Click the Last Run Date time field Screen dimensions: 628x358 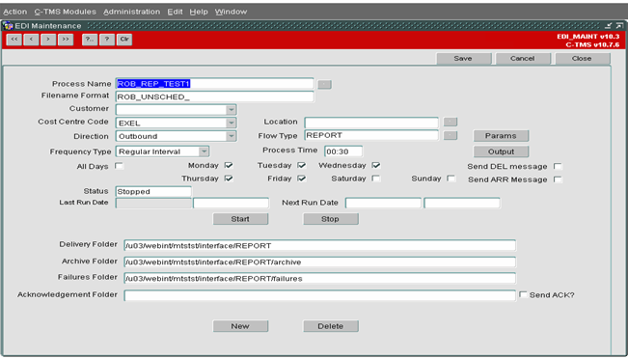tap(232, 203)
